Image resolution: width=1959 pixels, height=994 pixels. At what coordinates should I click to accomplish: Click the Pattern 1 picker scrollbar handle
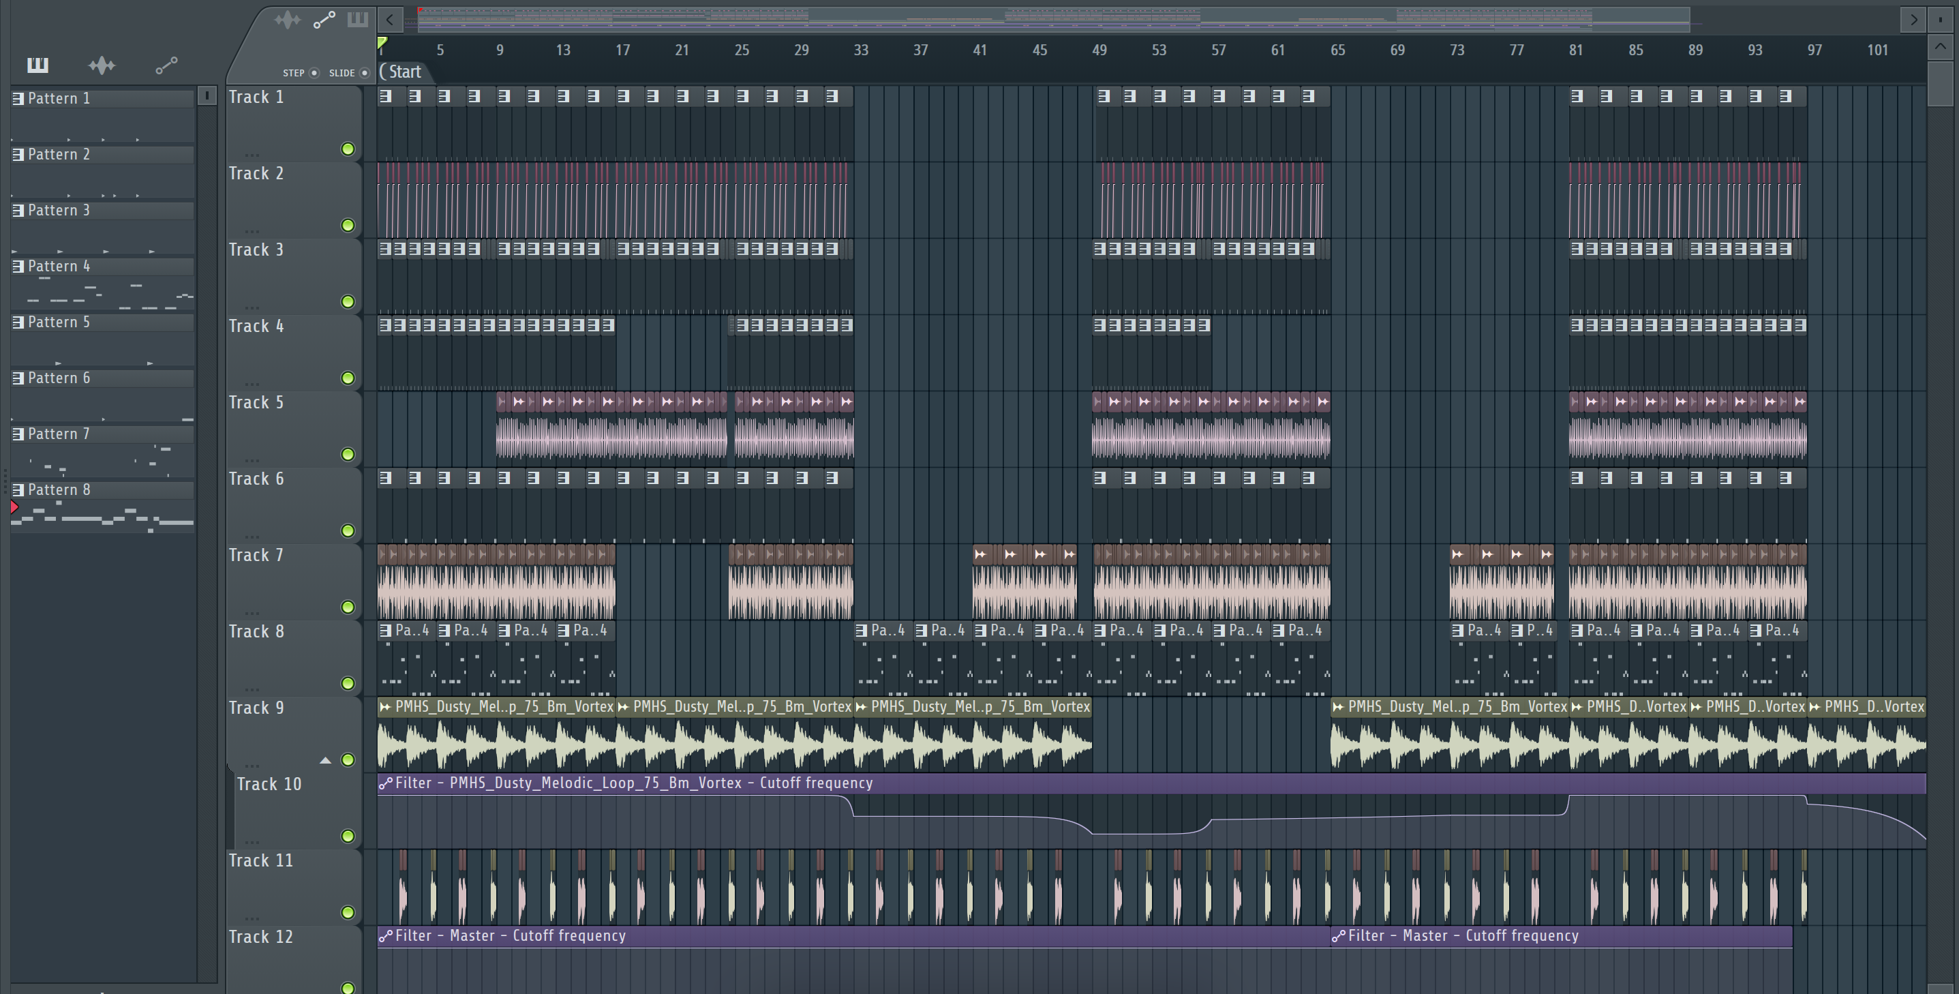[206, 96]
